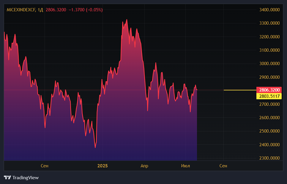The width and height of the screenshot is (287, 184).
Task: Open the TradingView link text
Action: coord(26,177)
